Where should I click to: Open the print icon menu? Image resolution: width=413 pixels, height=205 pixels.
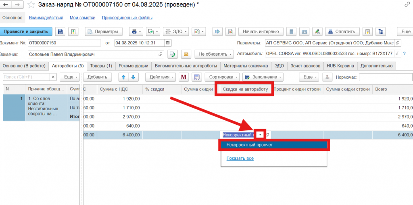click(136, 31)
